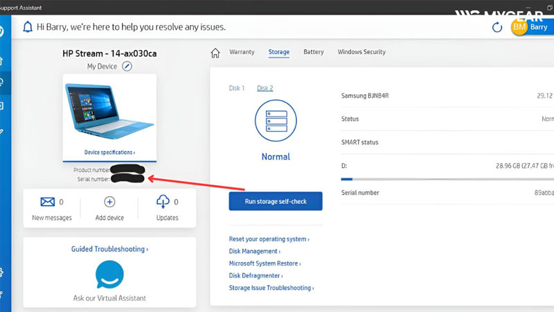The width and height of the screenshot is (554, 312).
Task: Open the Windows Security tab
Action: 361,52
